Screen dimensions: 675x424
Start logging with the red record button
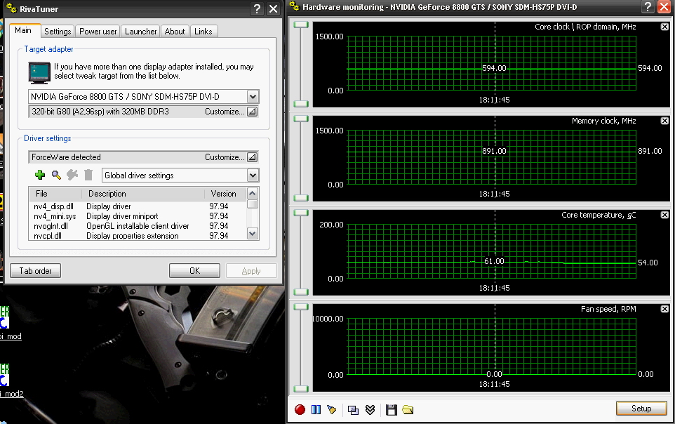[x=300, y=409]
